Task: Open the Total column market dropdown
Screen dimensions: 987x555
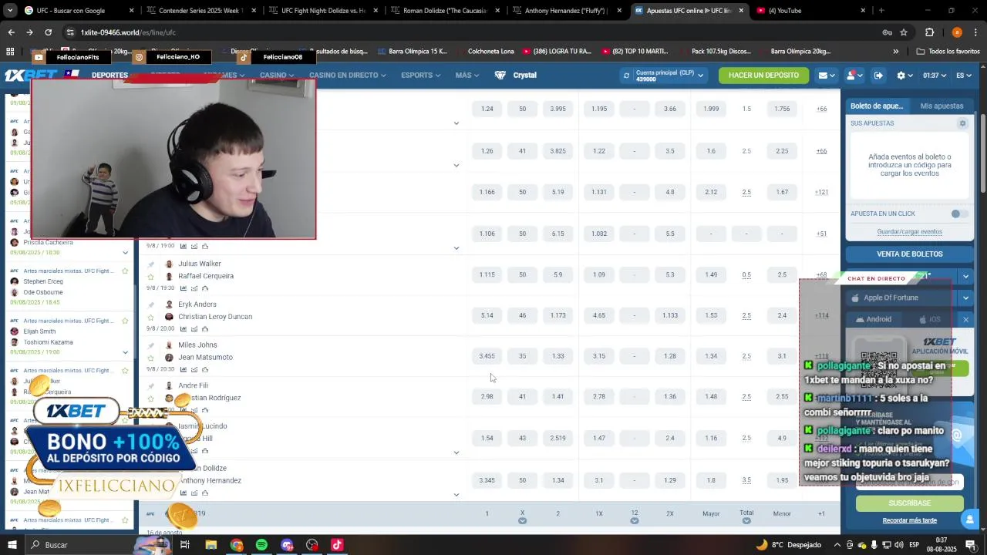Action: [x=746, y=521]
